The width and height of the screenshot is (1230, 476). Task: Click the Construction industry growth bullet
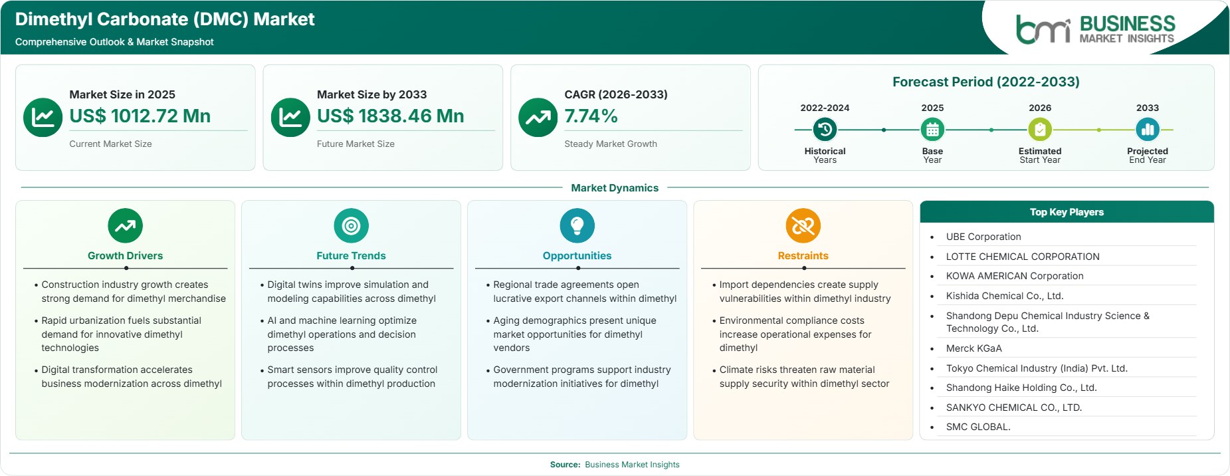tap(133, 292)
